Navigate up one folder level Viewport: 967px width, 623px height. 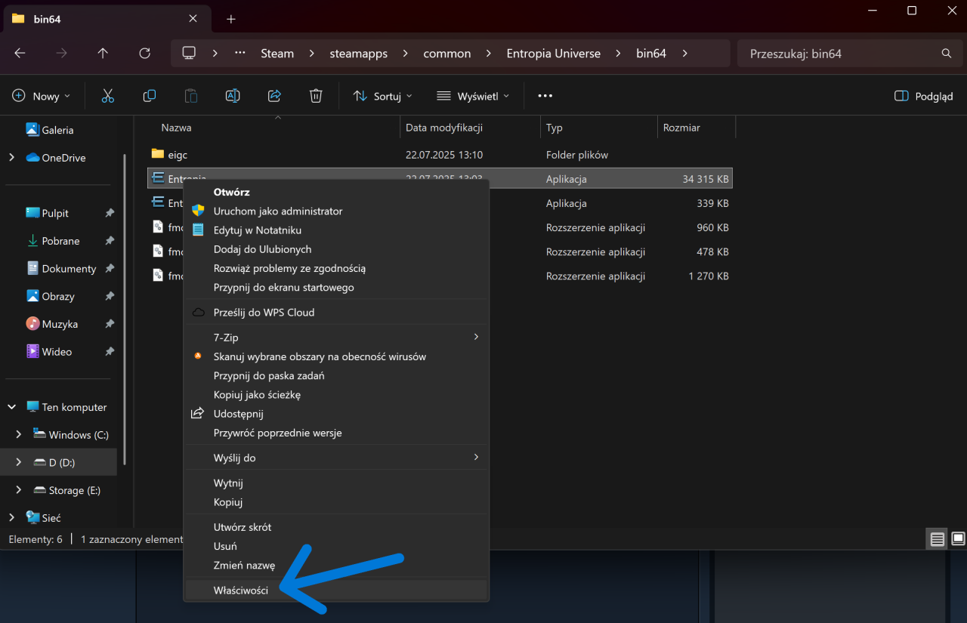click(103, 54)
